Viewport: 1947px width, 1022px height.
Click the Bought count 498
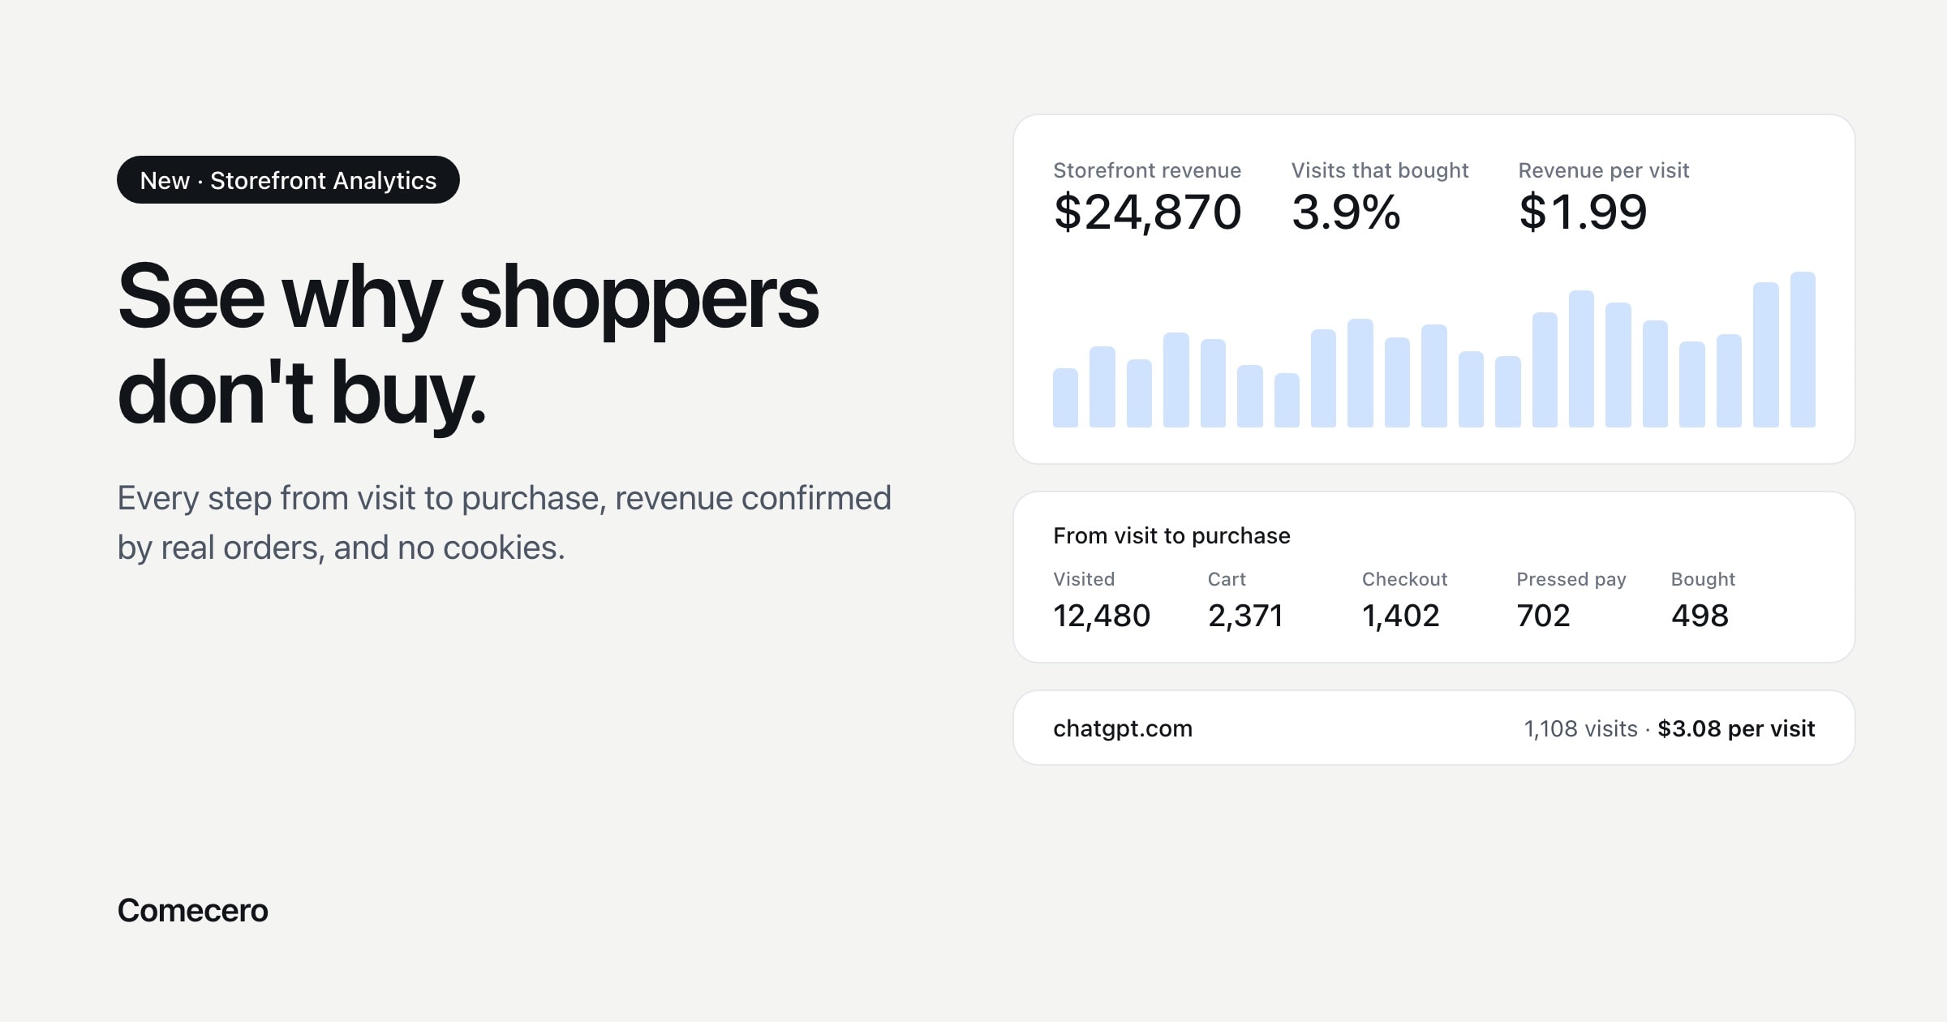[1700, 616]
